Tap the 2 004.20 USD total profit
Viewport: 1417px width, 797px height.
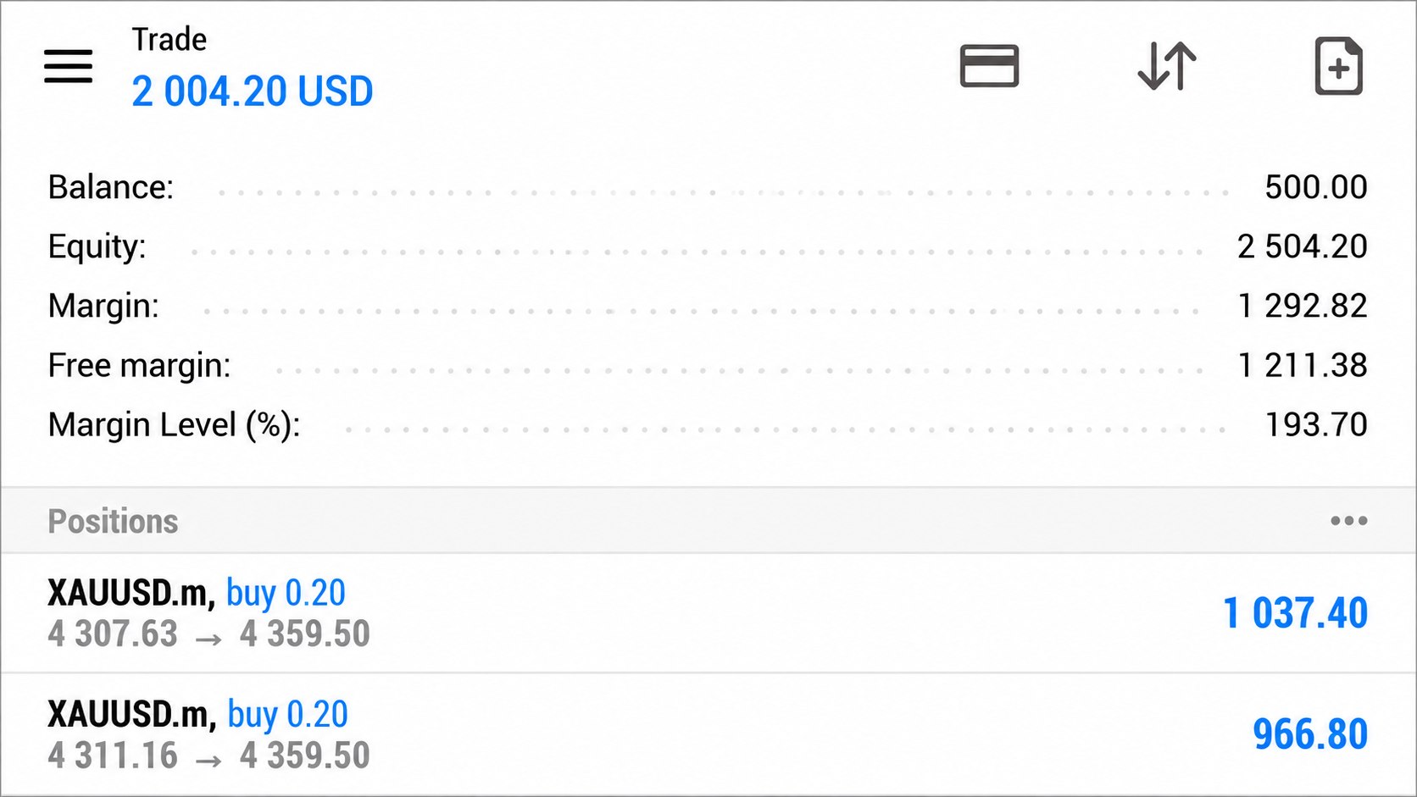[x=253, y=91]
